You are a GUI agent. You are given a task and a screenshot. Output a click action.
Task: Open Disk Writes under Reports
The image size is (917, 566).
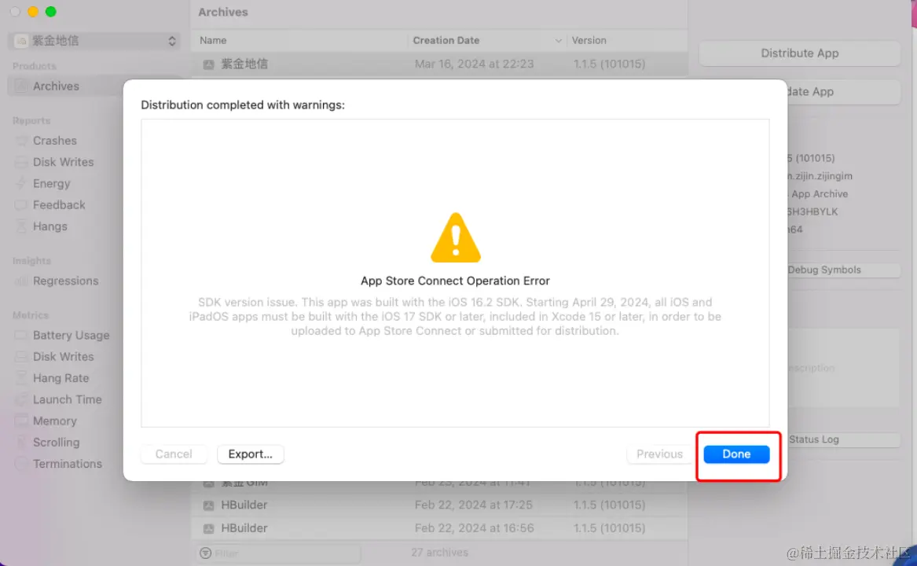tap(63, 162)
